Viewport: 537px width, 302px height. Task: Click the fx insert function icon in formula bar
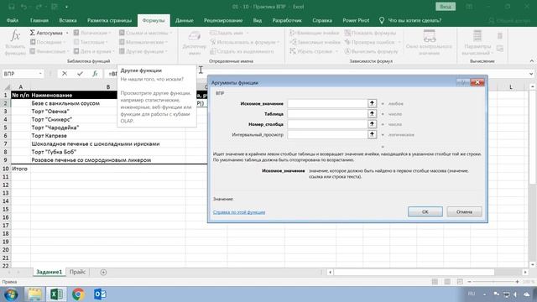pyautogui.click(x=95, y=74)
